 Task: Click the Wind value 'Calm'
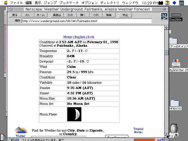pos(71,67)
